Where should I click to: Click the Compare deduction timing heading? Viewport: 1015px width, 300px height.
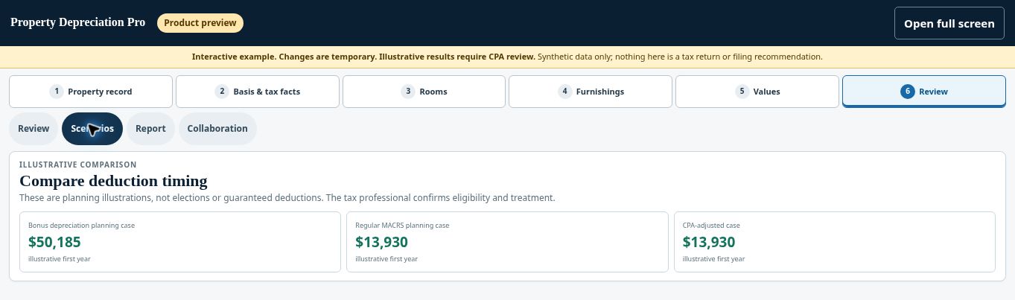coord(113,181)
